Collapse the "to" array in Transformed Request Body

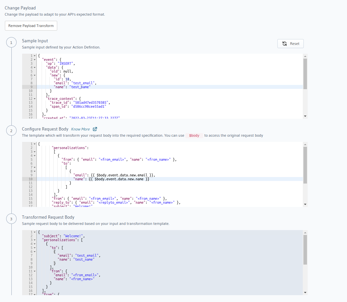[35, 248]
